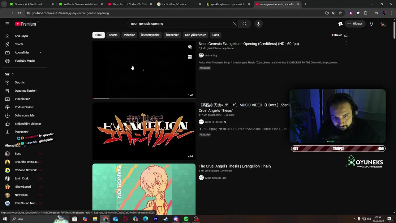Open The Cruel Angel's Thesis Evangelion Finally title

pos(235,166)
